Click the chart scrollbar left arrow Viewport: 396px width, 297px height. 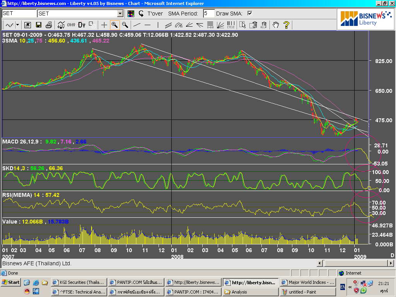tap(320, 263)
